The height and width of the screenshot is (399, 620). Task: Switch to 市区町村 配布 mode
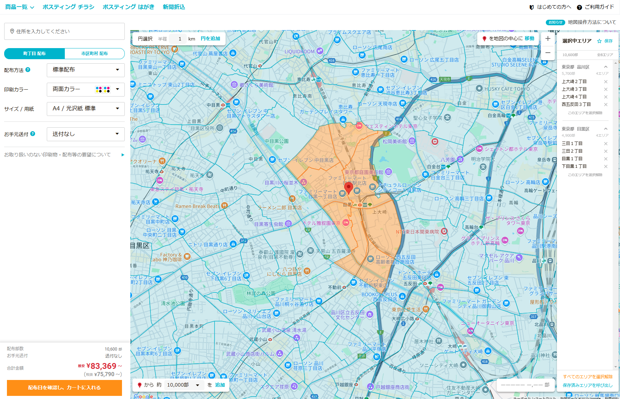(x=94, y=54)
